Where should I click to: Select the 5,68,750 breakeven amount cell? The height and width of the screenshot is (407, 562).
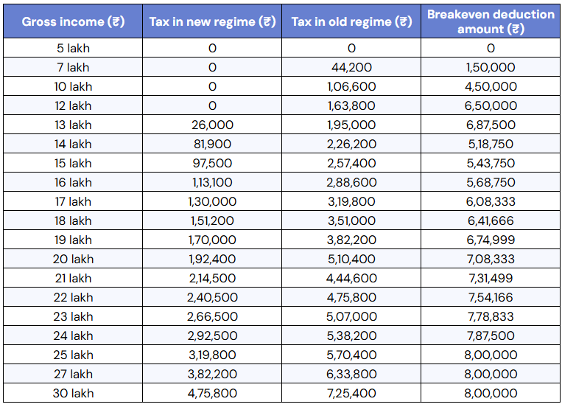pos(491,182)
